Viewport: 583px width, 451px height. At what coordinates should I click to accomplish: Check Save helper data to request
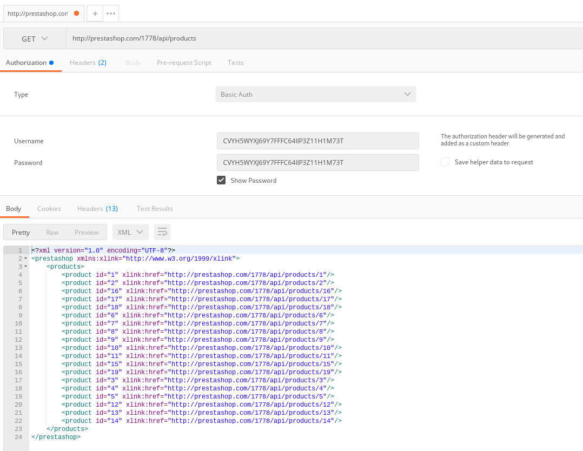tap(445, 162)
